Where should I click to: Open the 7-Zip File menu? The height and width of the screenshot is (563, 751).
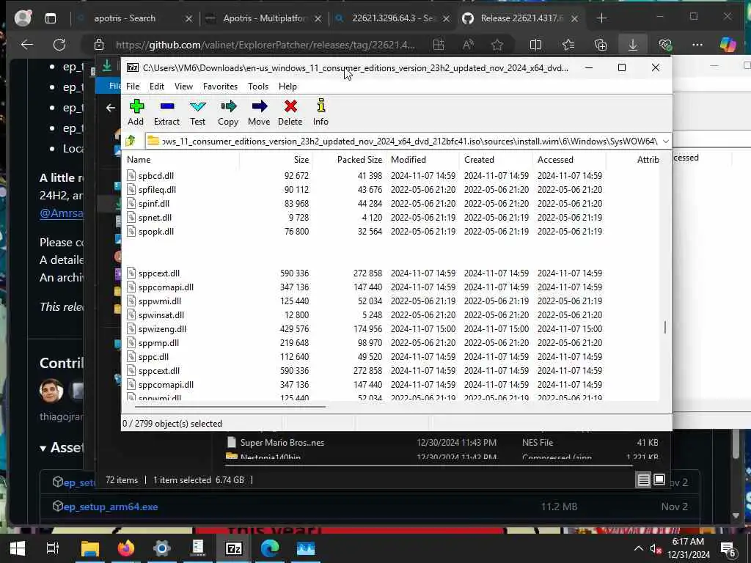pyautogui.click(x=133, y=87)
